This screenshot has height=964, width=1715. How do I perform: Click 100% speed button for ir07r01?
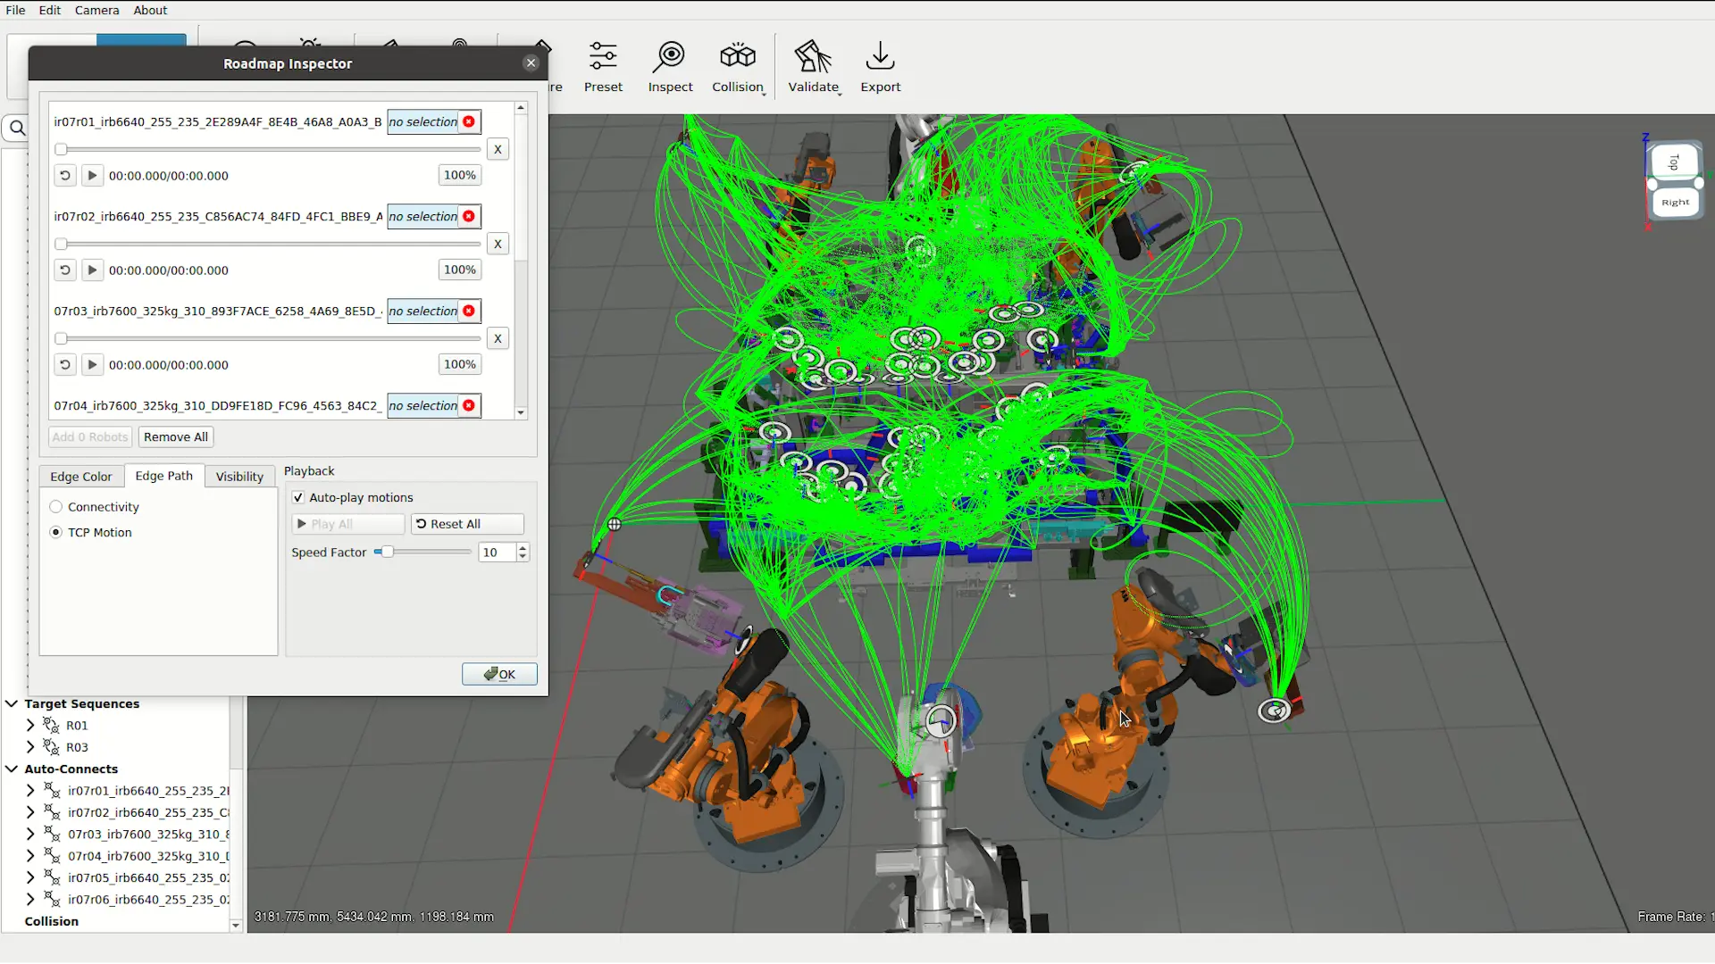[459, 176]
